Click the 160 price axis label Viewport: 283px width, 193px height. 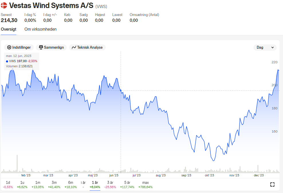(x=274, y=131)
